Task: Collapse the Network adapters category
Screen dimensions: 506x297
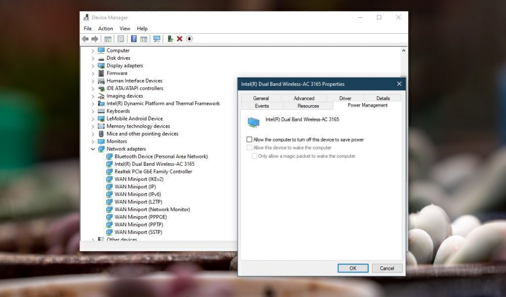Action: (x=93, y=148)
